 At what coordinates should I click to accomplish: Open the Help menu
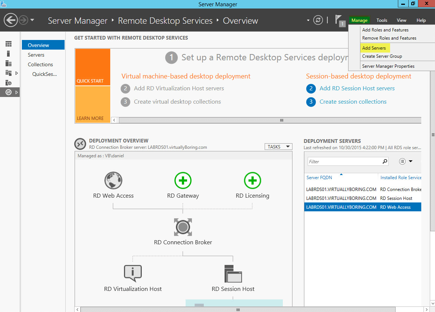[421, 20]
